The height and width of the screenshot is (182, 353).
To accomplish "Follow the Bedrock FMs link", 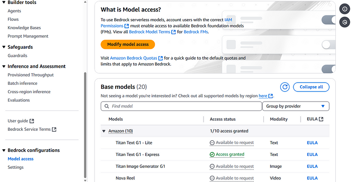I will pyautogui.click(x=196, y=32).
